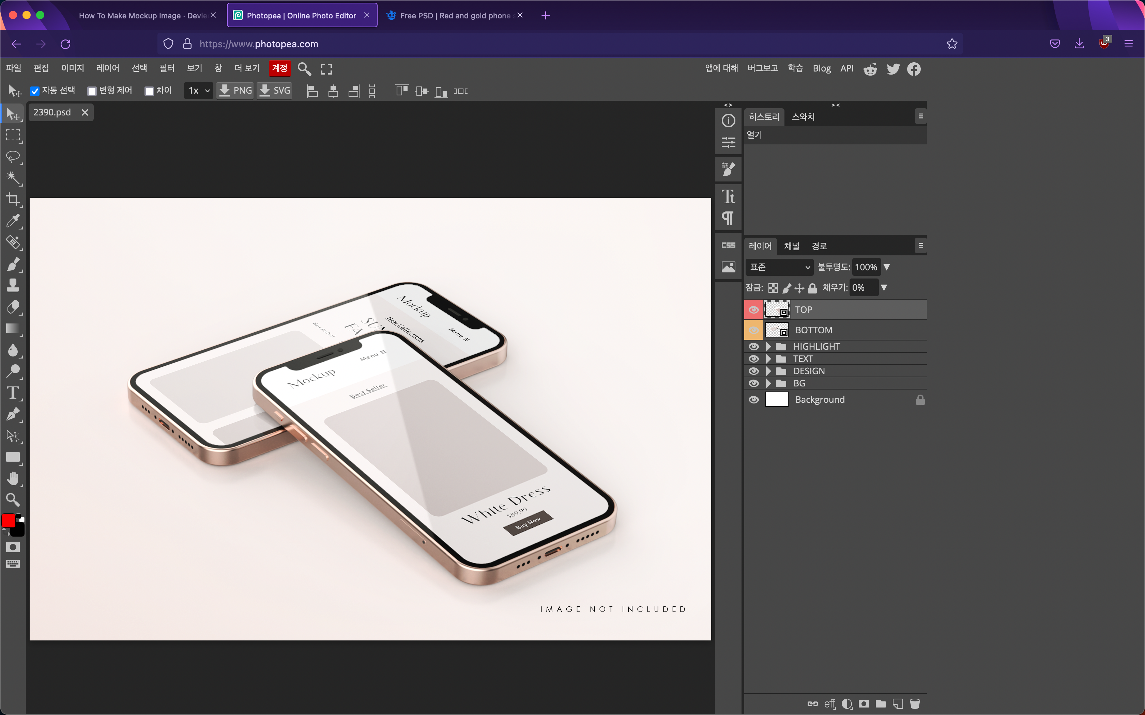Select the Crop tool
This screenshot has width=1145, height=715.
pyautogui.click(x=13, y=200)
